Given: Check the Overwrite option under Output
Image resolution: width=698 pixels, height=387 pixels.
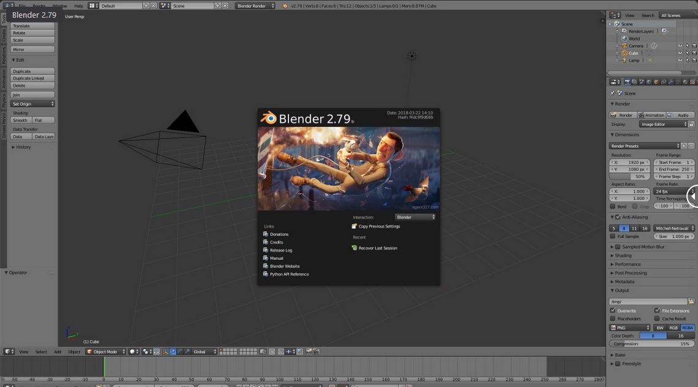Looking at the screenshot, I should click(613, 310).
